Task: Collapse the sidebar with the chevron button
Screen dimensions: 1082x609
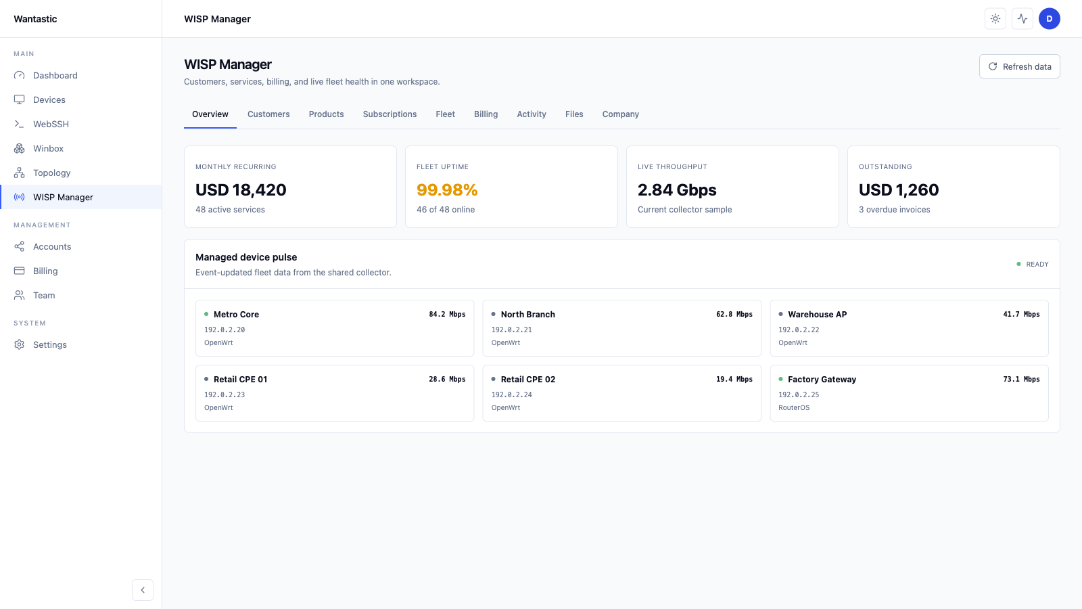Action: [x=143, y=590]
